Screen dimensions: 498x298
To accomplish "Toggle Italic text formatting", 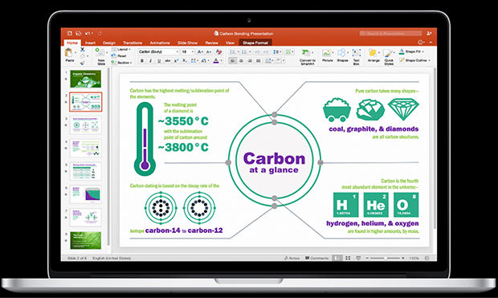I will point(150,61).
